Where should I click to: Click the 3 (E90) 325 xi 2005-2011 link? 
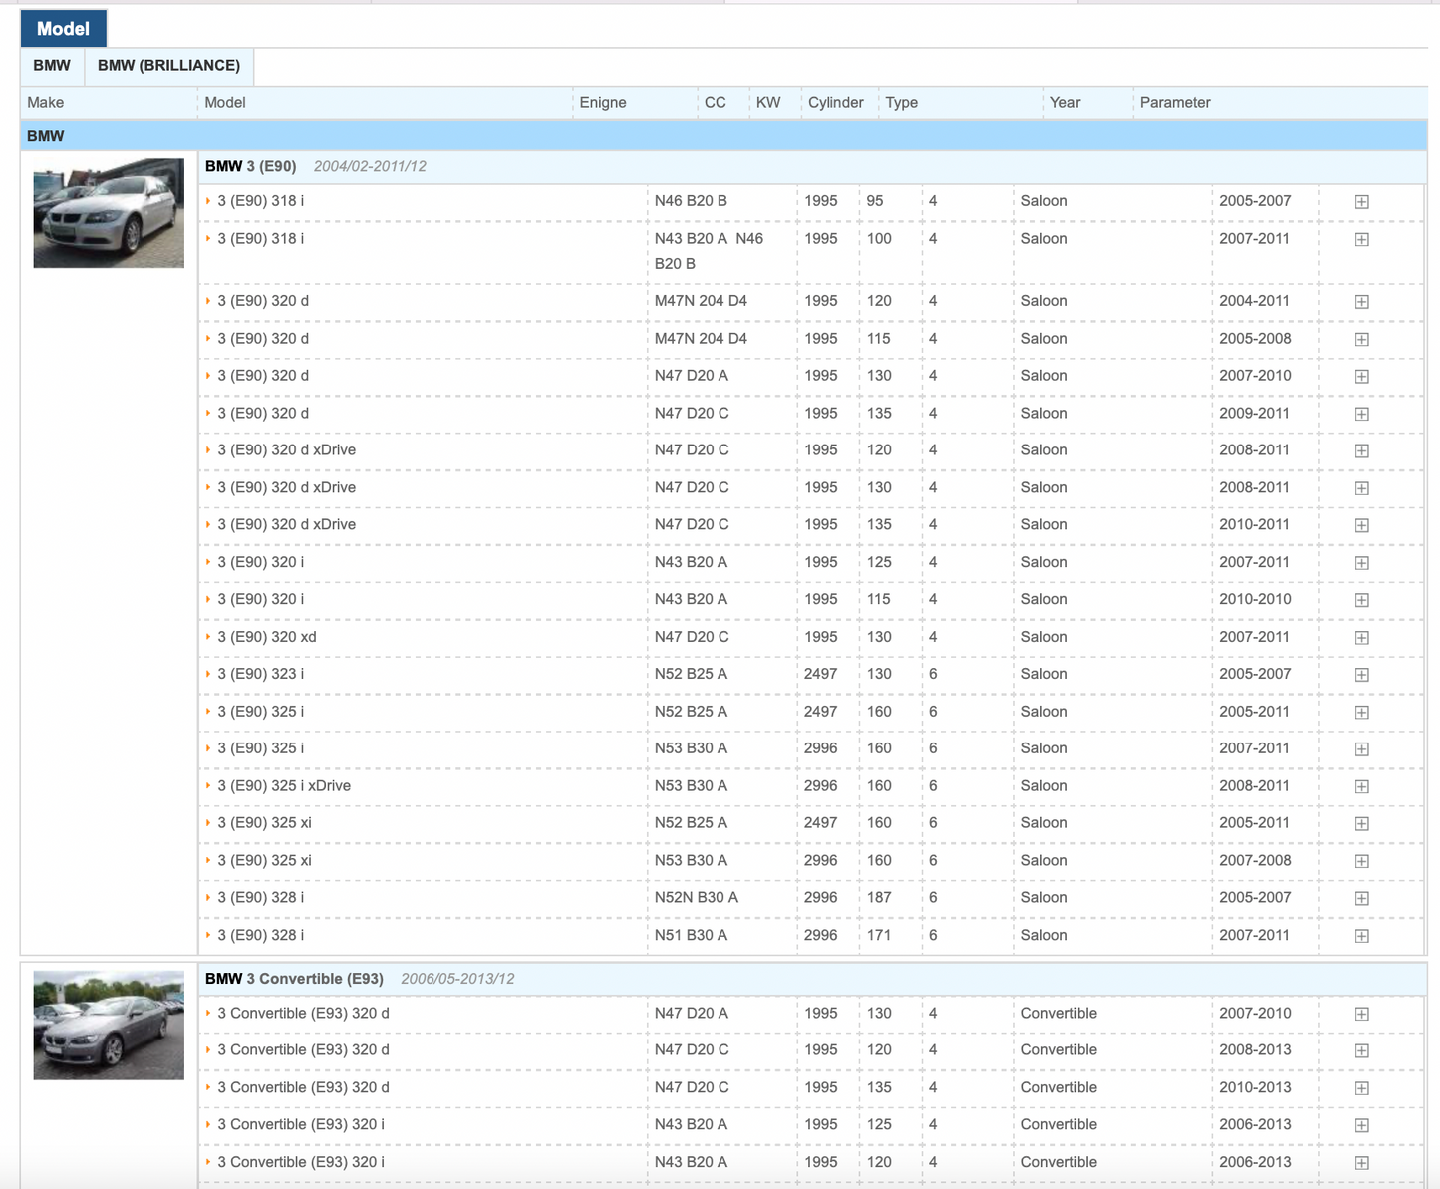(x=264, y=823)
